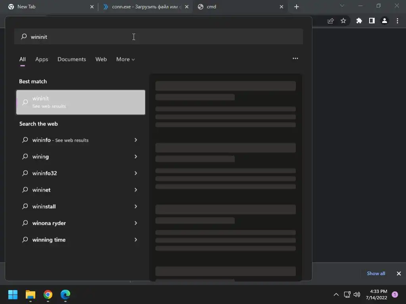Select the wininstall web suggestion
406x304 pixels.
pyautogui.click(x=80, y=206)
